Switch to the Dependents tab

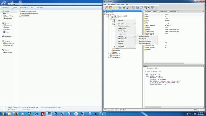click(173, 12)
